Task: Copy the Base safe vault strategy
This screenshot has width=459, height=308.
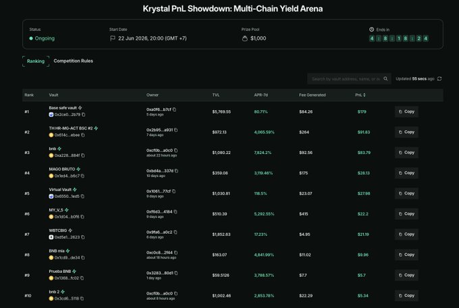Action: (406, 111)
